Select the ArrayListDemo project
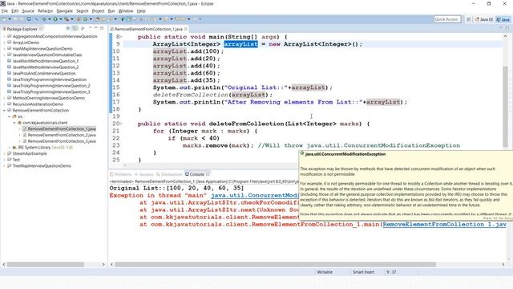The height and width of the screenshot is (289, 513). [26, 43]
